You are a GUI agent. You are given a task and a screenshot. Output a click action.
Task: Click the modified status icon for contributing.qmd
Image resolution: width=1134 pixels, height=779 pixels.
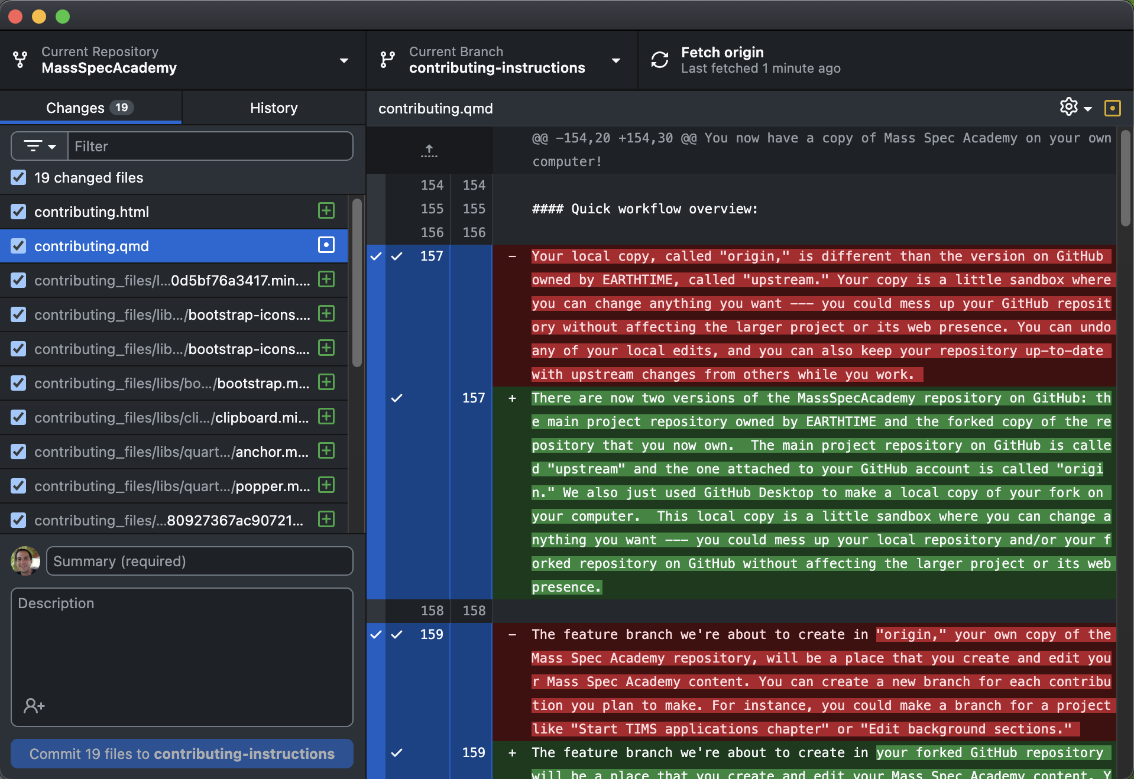(x=326, y=245)
